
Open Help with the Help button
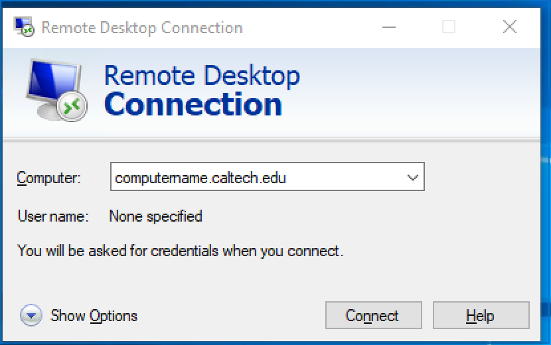pyautogui.click(x=481, y=316)
